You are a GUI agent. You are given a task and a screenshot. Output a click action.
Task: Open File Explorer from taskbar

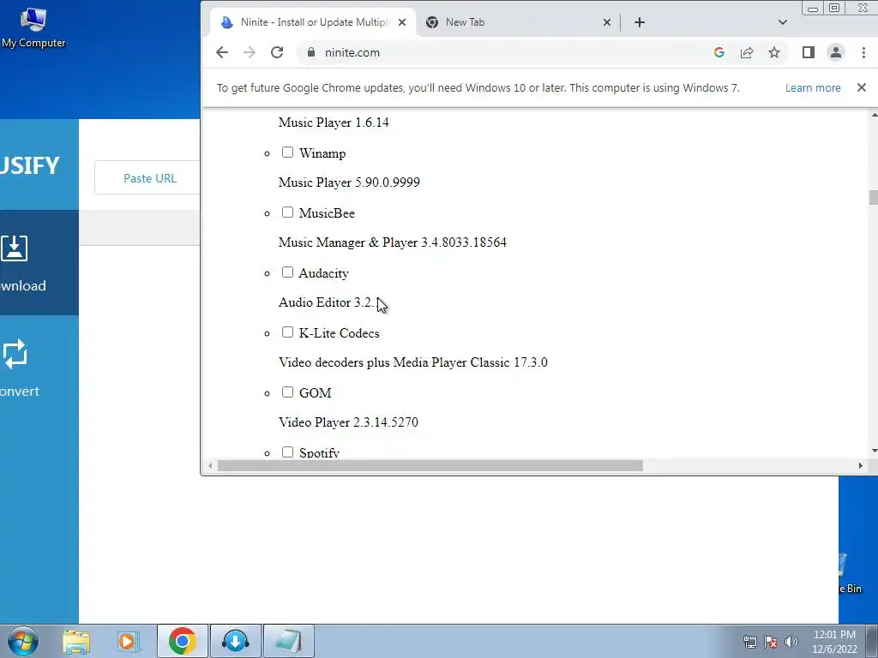76,641
